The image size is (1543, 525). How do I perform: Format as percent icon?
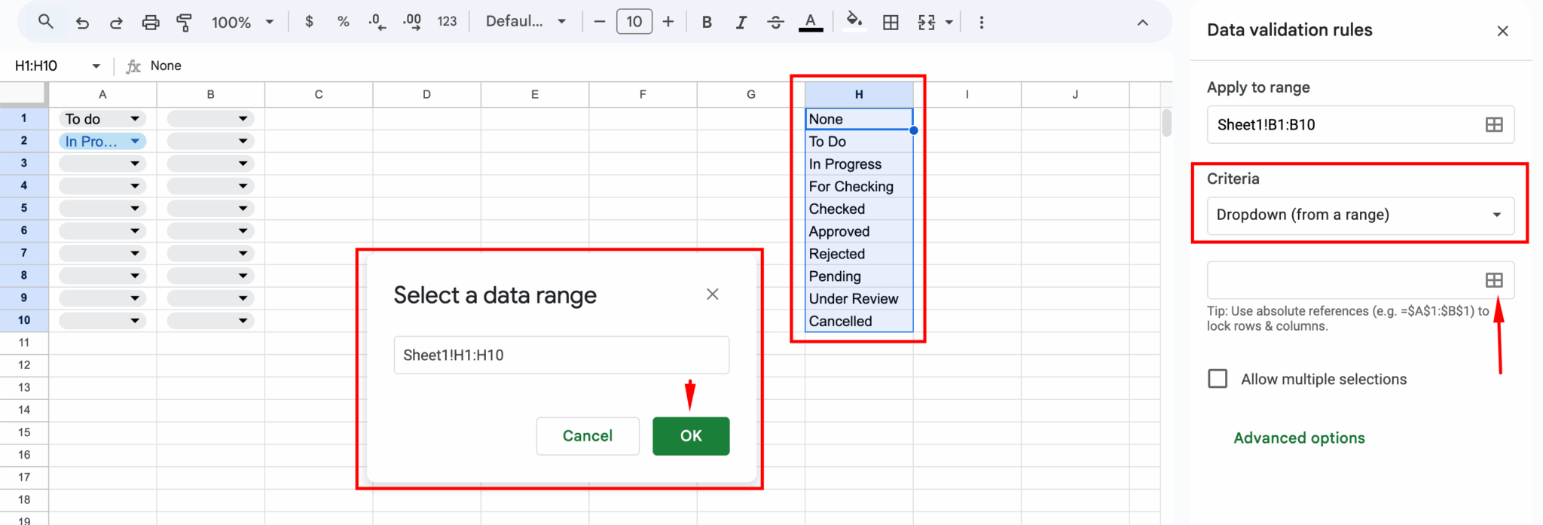(344, 22)
